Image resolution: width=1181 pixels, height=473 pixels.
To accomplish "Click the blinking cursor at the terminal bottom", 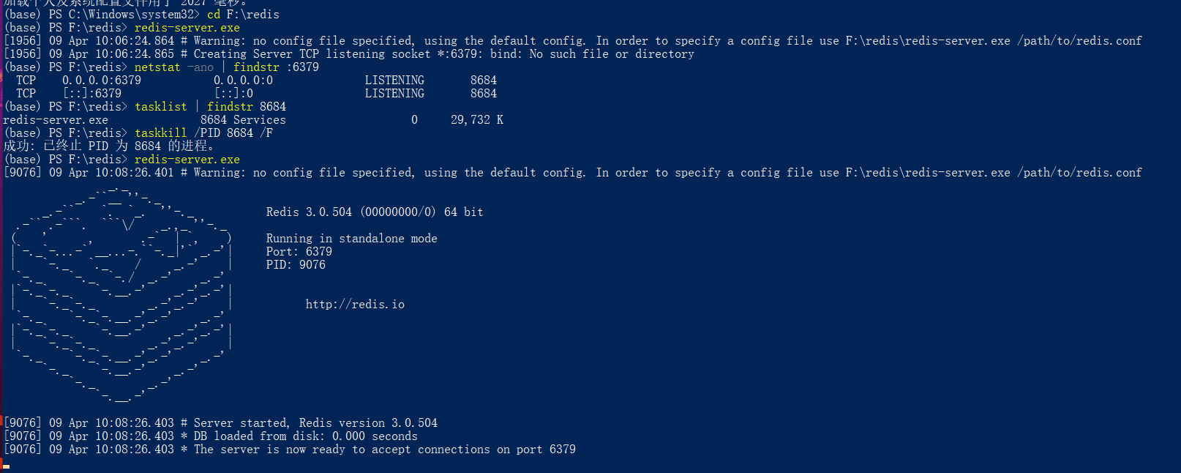I will tap(7, 466).
